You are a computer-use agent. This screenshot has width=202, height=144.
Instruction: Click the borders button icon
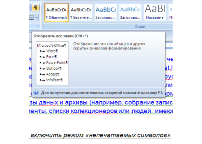(31, 17)
